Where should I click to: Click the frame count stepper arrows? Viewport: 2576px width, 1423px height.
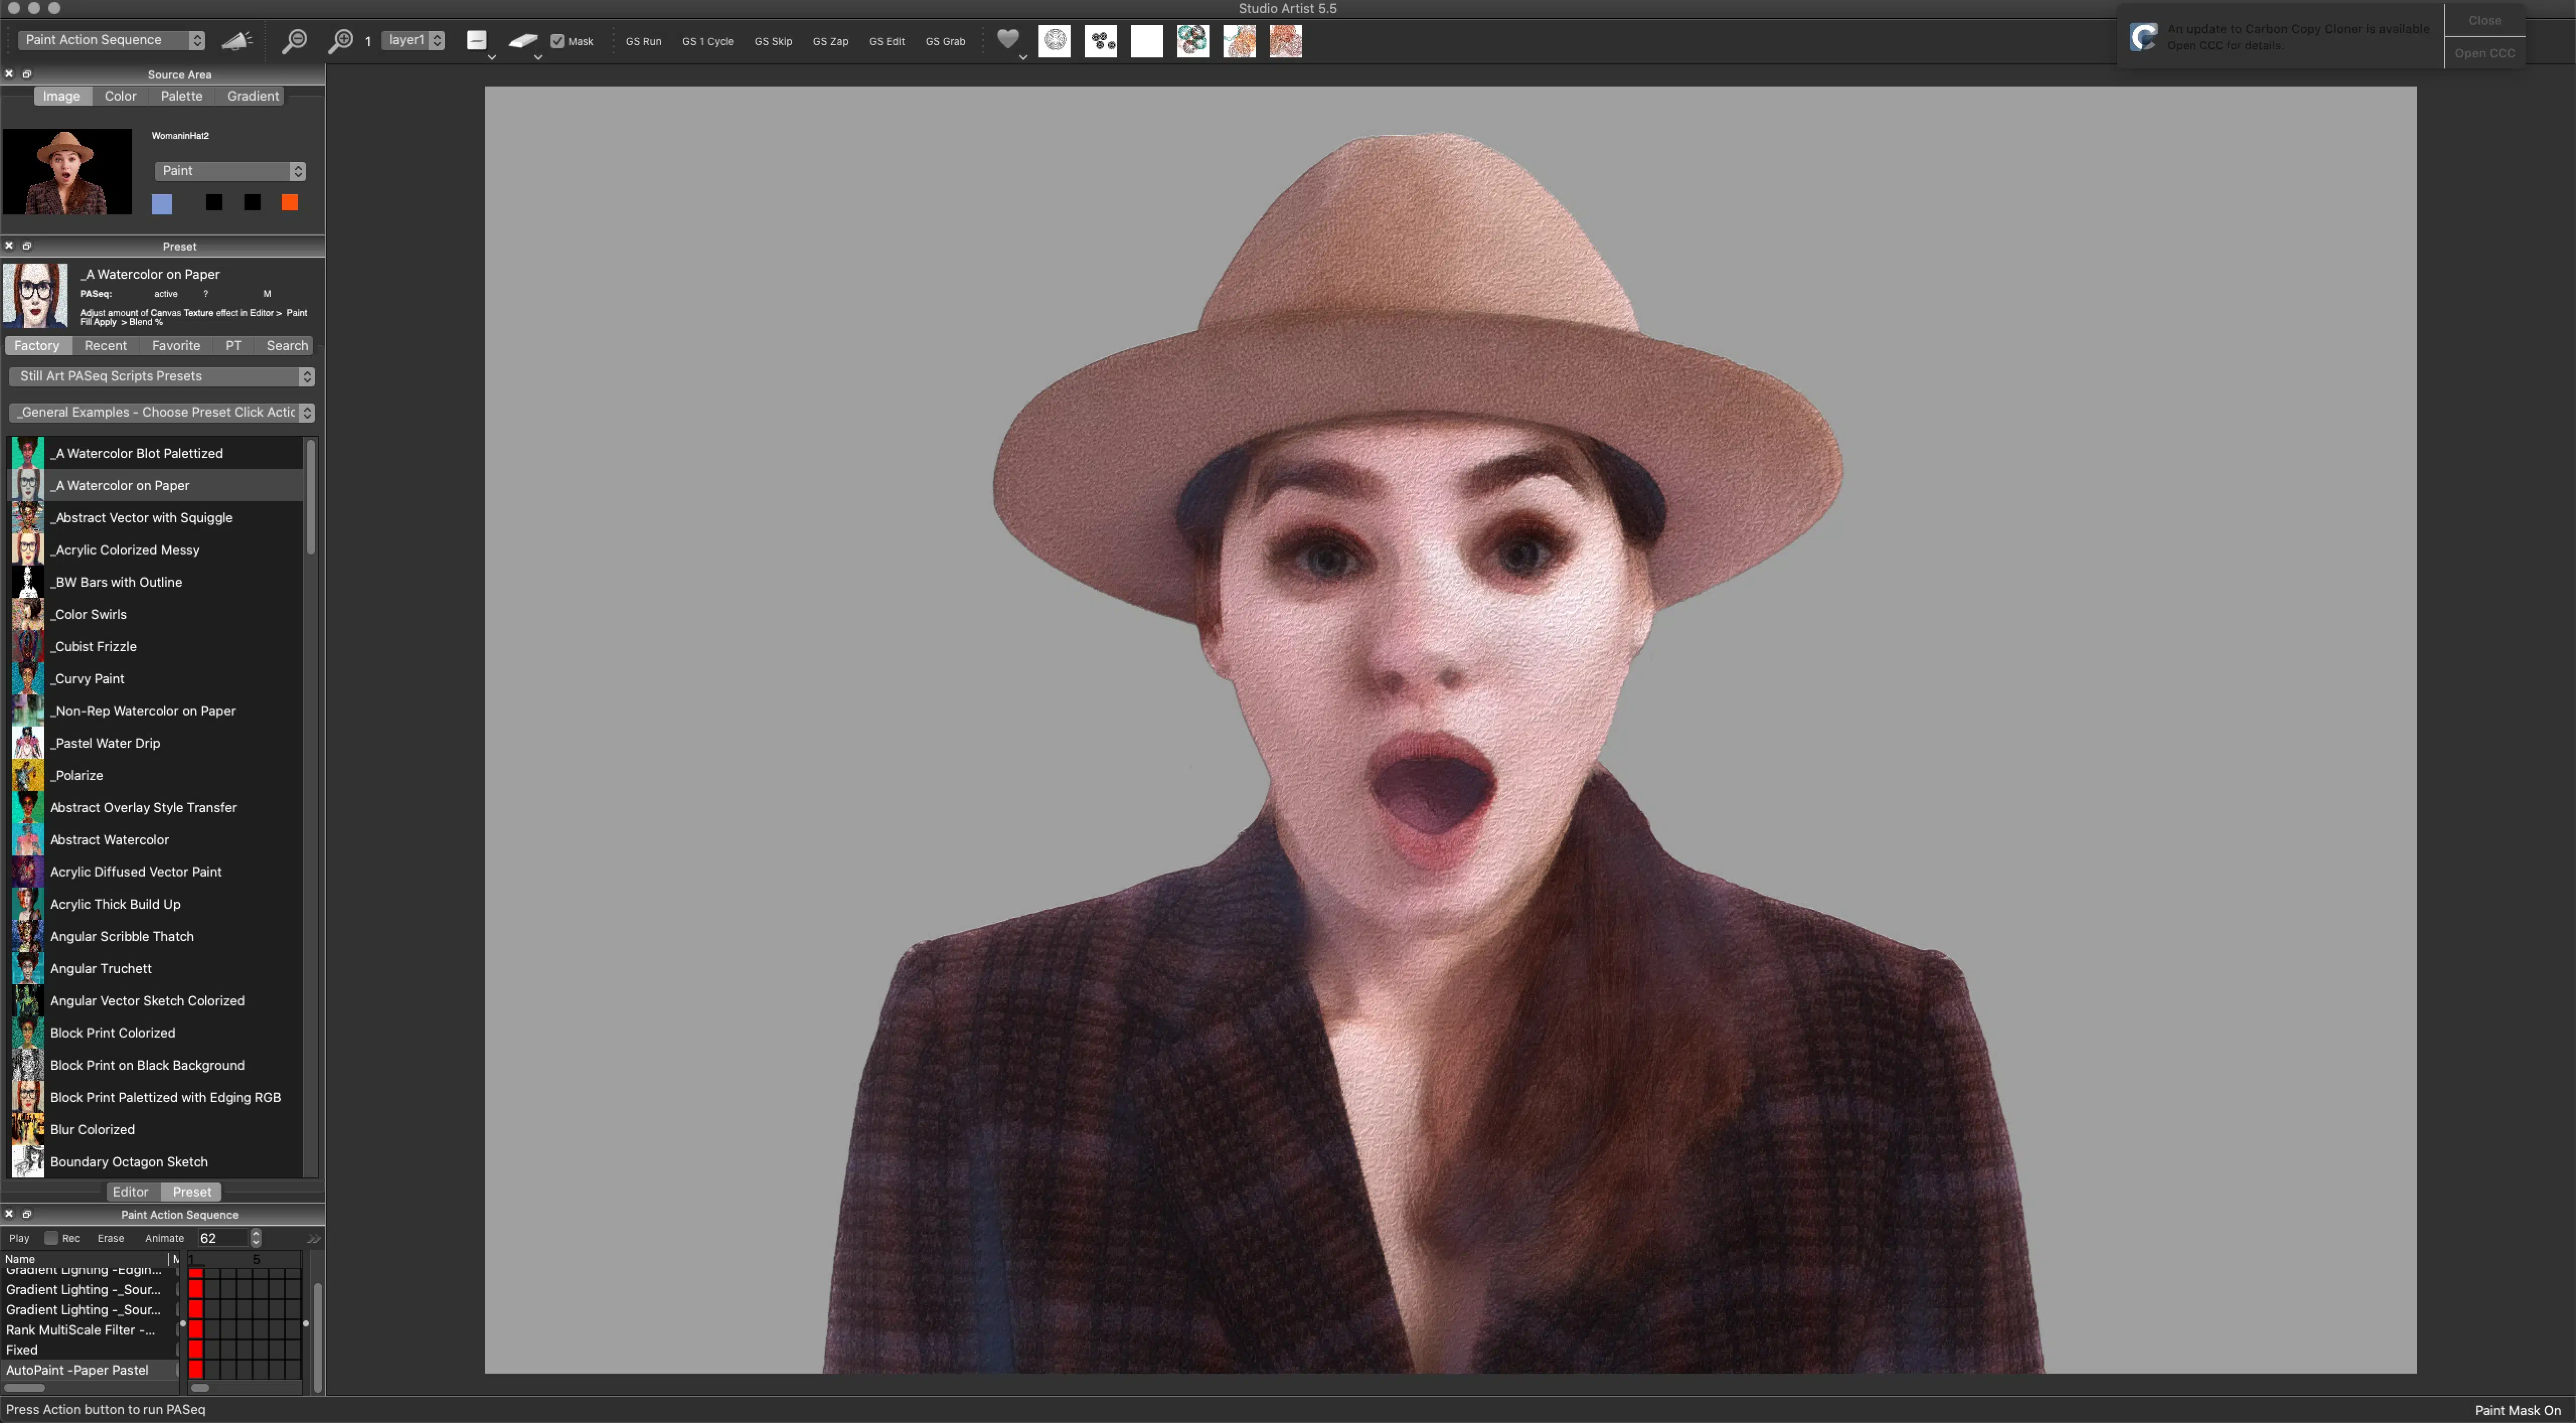256,1238
